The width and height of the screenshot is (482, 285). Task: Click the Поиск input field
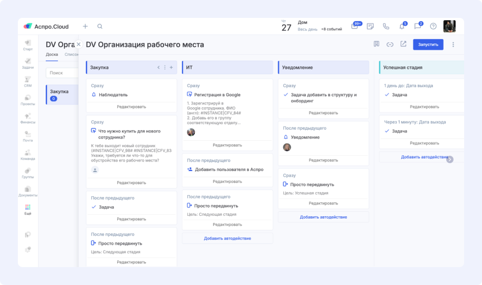tap(62, 73)
